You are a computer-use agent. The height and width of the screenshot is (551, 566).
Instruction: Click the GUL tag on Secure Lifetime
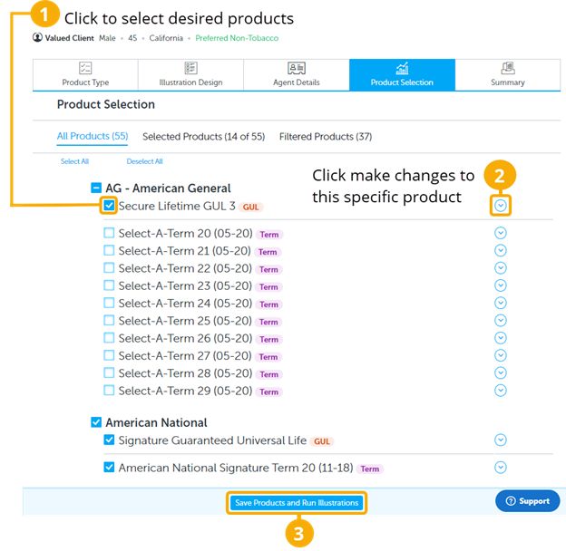250,207
